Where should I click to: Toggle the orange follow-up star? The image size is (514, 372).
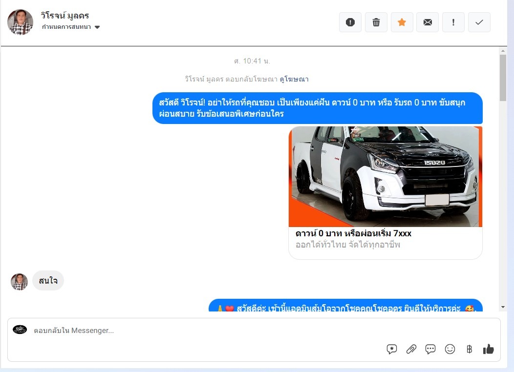[402, 22]
